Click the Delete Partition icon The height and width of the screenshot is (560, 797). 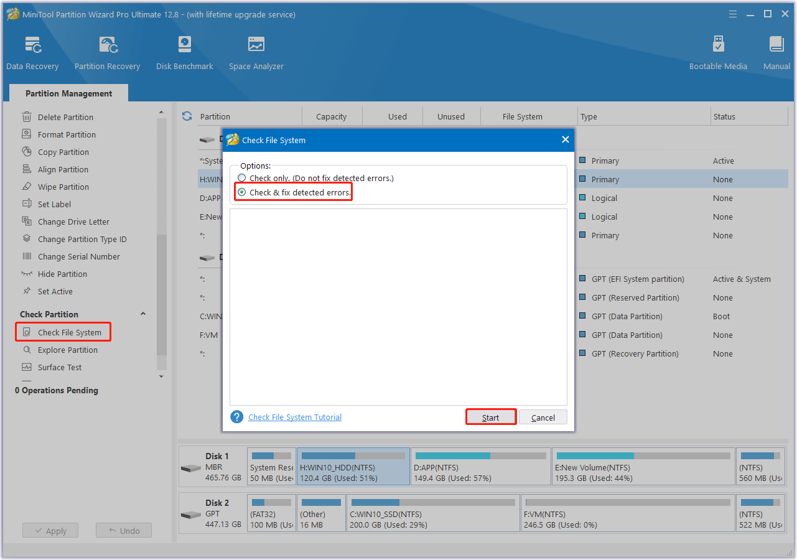[27, 117]
